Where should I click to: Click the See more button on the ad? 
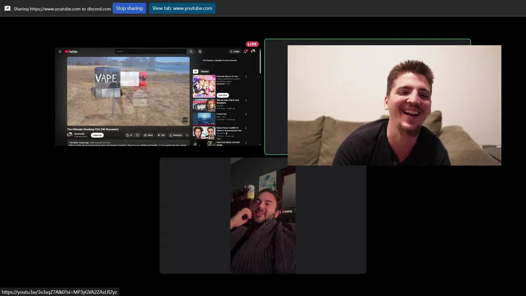[x=223, y=95]
